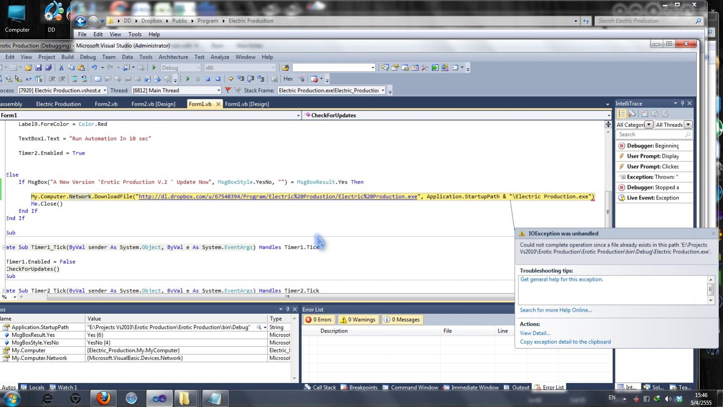Open the Architecture menu
The width and height of the screenshot is (723, 407).
(173, 57)
